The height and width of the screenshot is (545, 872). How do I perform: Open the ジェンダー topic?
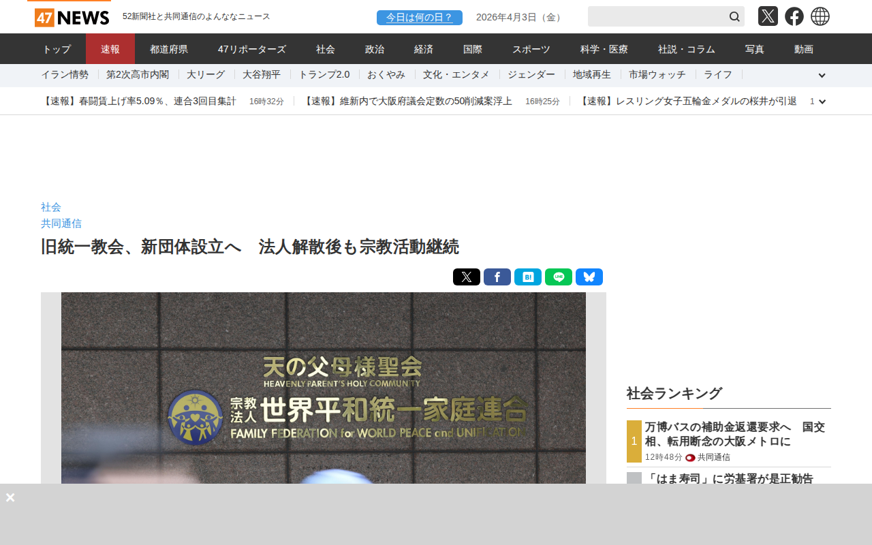pos(531,75)
